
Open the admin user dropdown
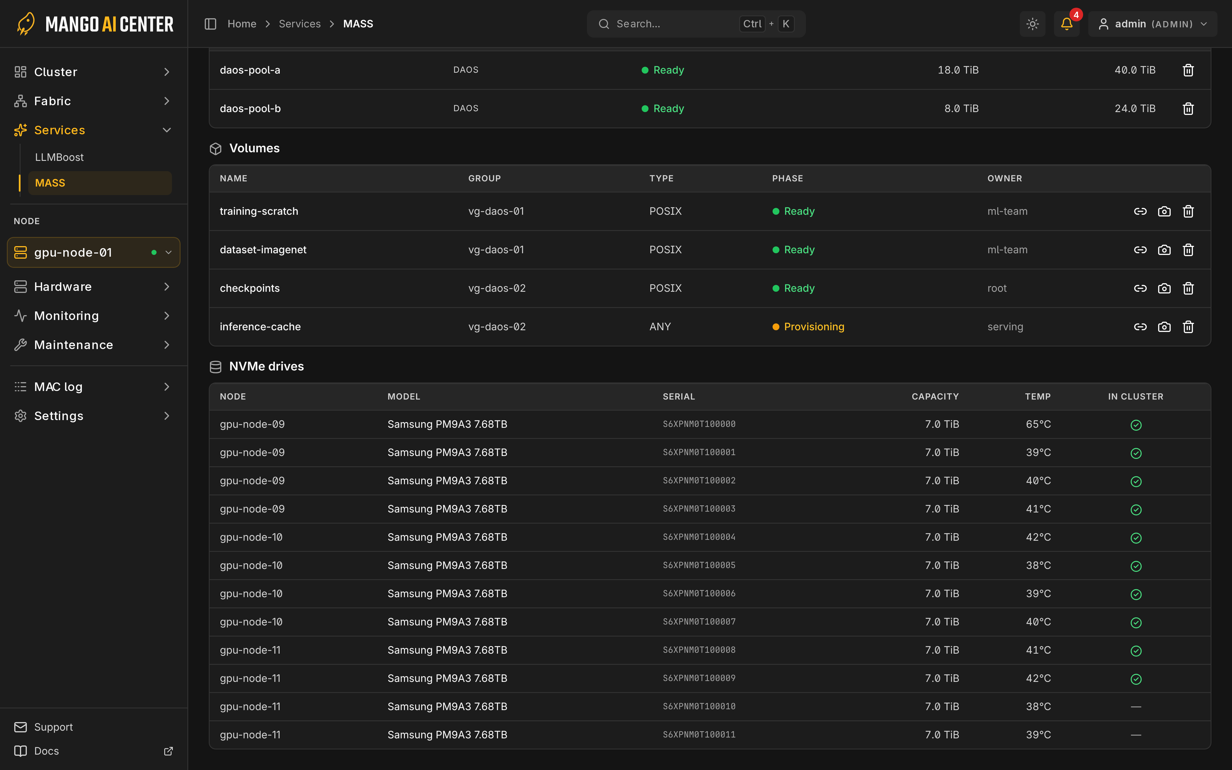[1153, 24]
